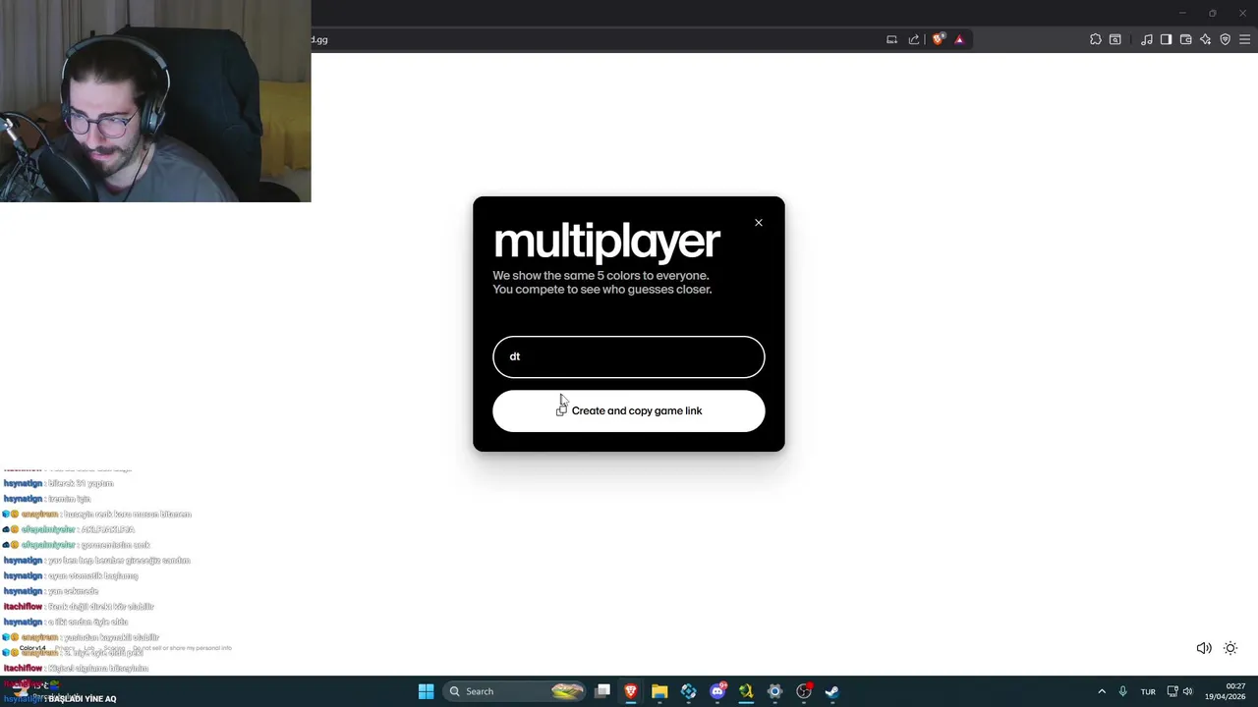Image resolution: width=1258 pixels, height=707 pixels.
Task: Click the name input field containing 'dt'
Action: [629, 357]
